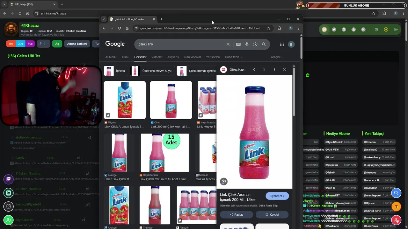408x229 pixels.
Task: Save the image with Kaydet button
Action: [272, 215]
